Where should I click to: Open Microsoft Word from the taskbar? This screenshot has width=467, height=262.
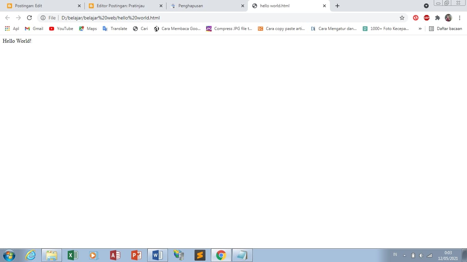pos(157,255)
